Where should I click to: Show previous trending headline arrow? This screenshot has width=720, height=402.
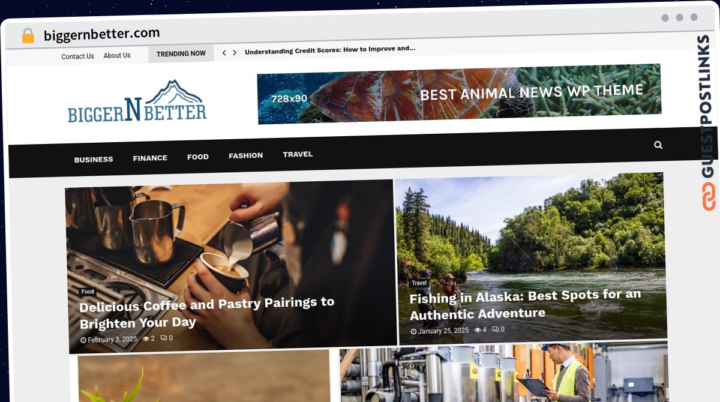224,53
